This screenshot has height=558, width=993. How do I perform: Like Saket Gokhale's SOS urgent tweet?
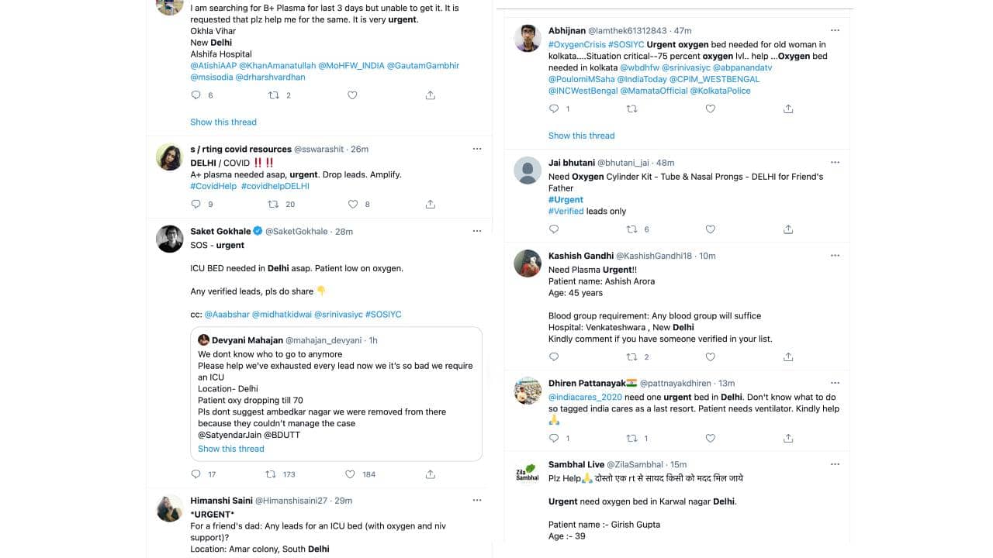(x=350, y=474)
